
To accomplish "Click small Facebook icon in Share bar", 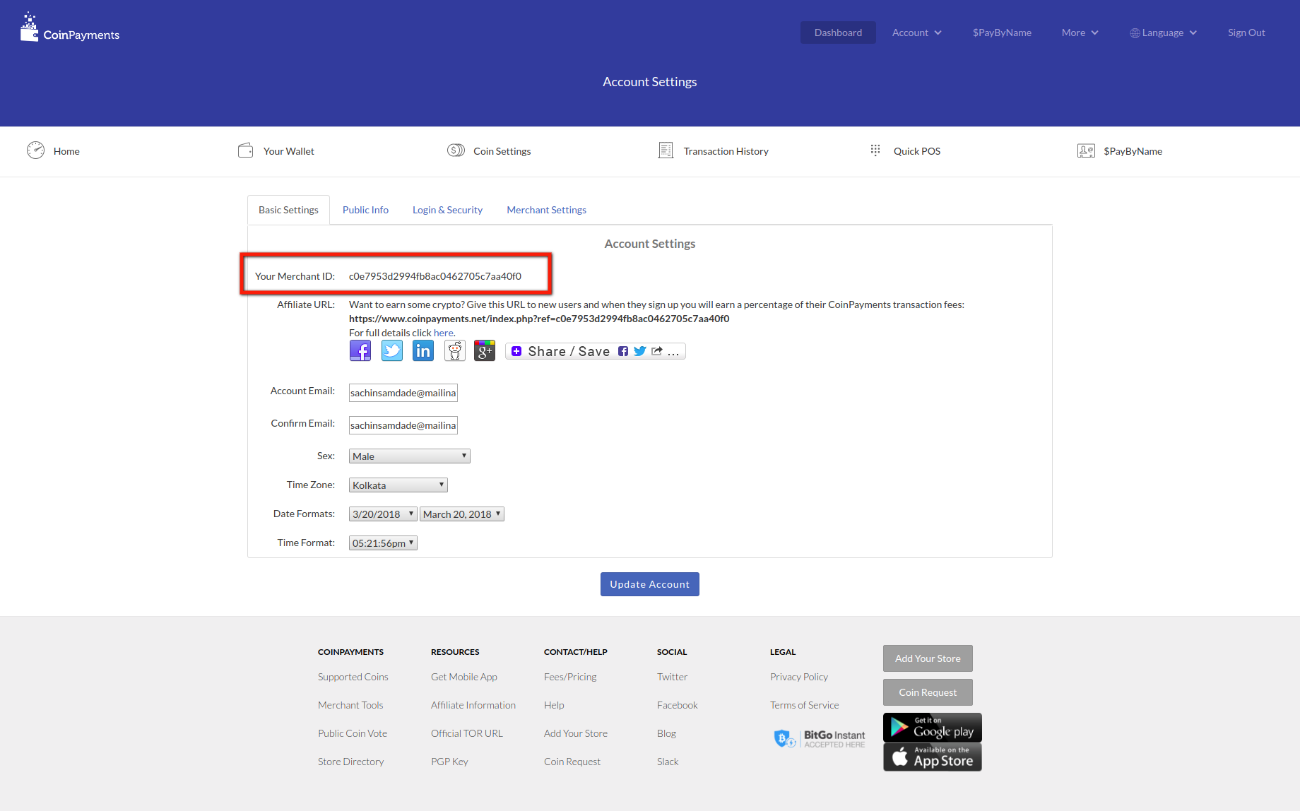I will 623,351.
